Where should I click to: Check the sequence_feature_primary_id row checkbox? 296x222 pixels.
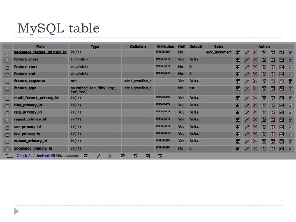pyautogui.click(x=7, y=53)
